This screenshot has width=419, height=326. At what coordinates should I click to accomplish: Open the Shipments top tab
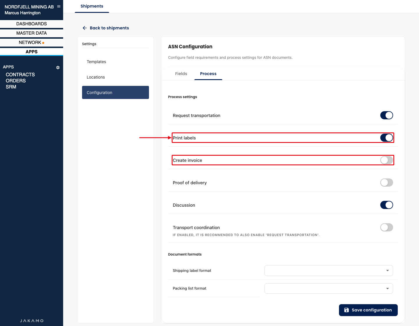(x=92, y=6)
